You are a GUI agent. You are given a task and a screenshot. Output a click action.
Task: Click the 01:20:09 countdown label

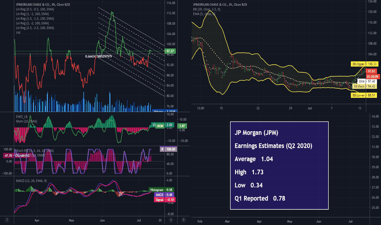click(x=373, y=76)
